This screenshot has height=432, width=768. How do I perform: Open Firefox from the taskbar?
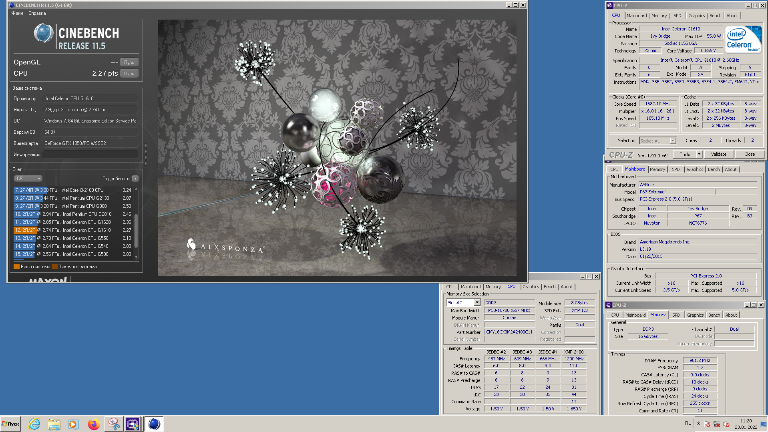tap(94, 424)
